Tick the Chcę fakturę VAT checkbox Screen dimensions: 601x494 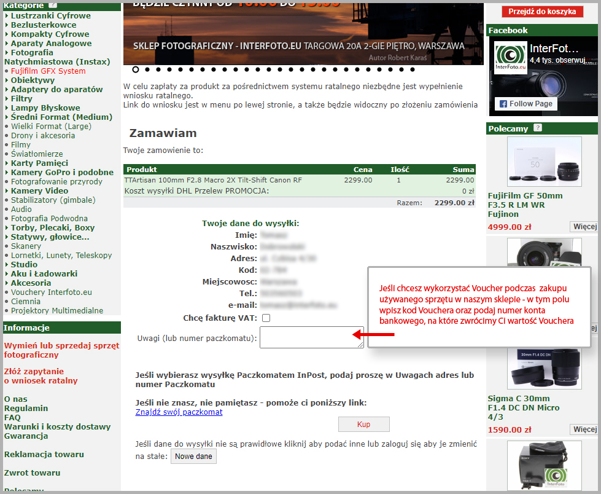266,318
